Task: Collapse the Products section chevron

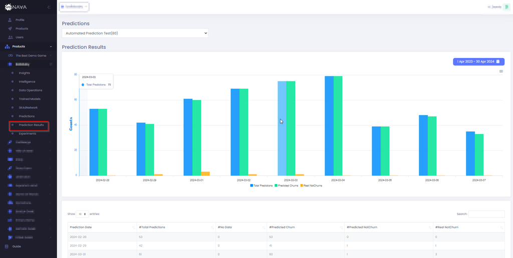Action: pyautogui.click(x=51, y=46)
